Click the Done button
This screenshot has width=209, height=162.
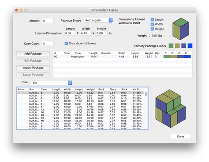(180, 136)
